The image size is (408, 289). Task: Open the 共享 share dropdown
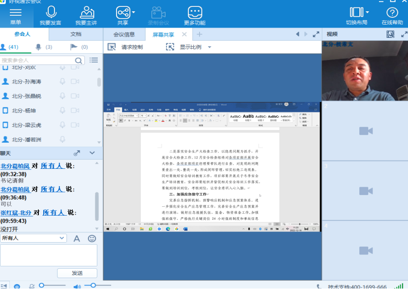122,12
